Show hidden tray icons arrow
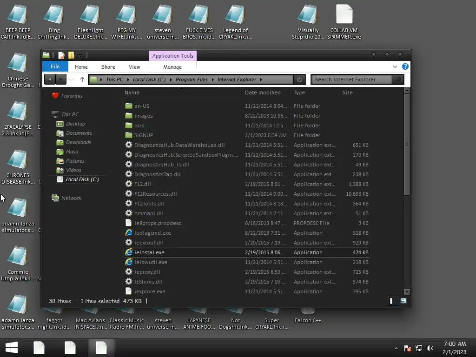 (396, 348)
